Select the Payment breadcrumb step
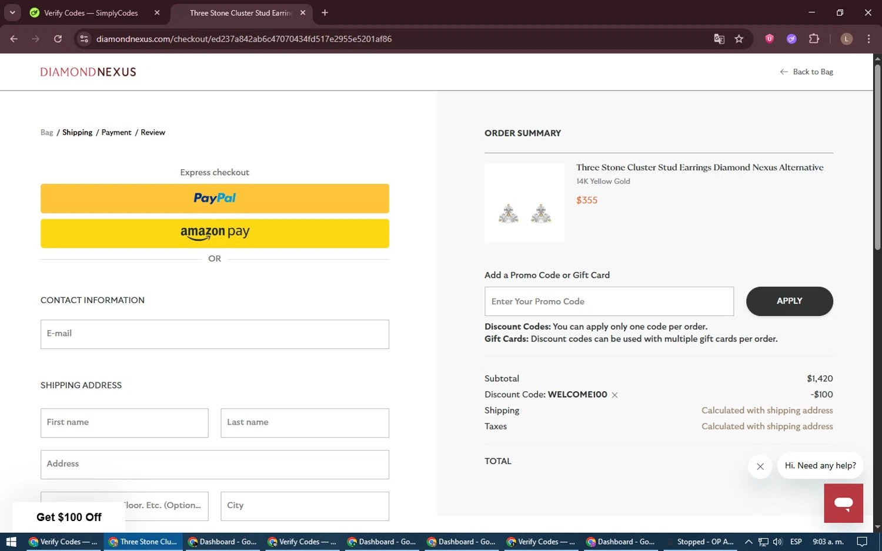This screenshot has height=551, width=882. click(x=116, y=132)
